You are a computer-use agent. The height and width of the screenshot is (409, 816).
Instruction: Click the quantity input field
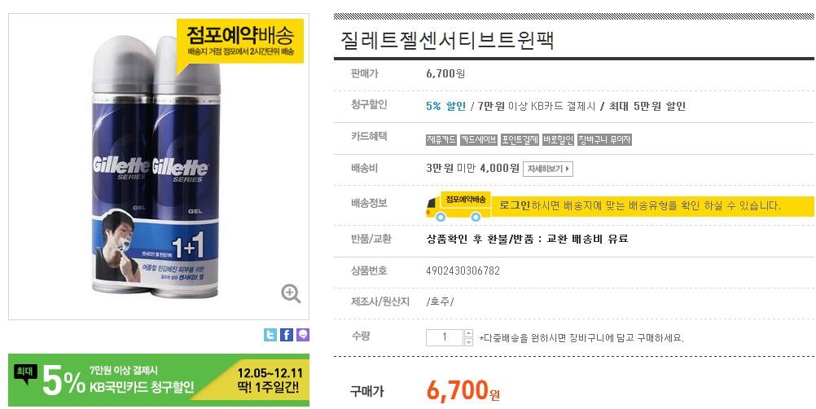445,337
